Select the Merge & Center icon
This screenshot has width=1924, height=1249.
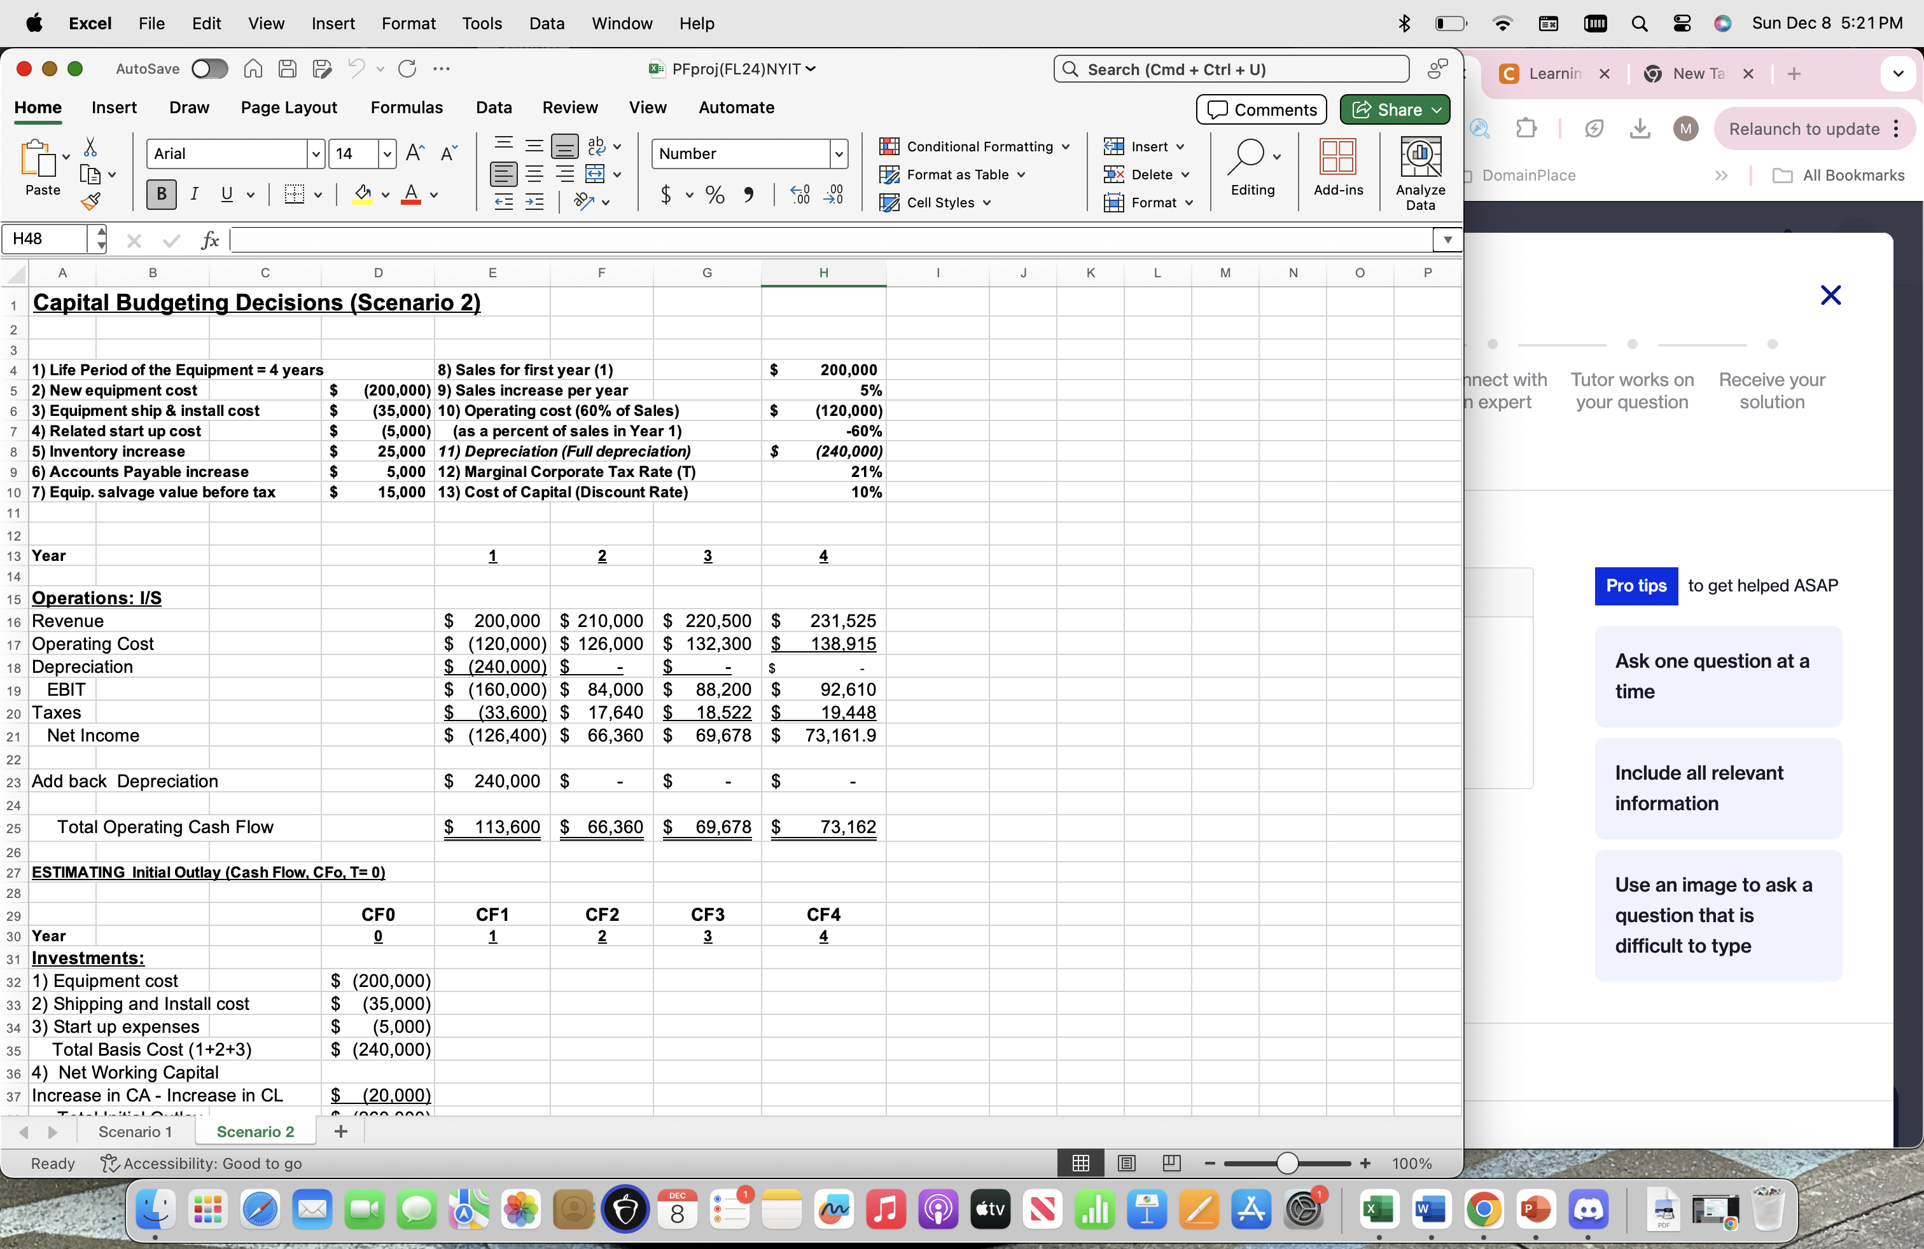tap(596, 174)
